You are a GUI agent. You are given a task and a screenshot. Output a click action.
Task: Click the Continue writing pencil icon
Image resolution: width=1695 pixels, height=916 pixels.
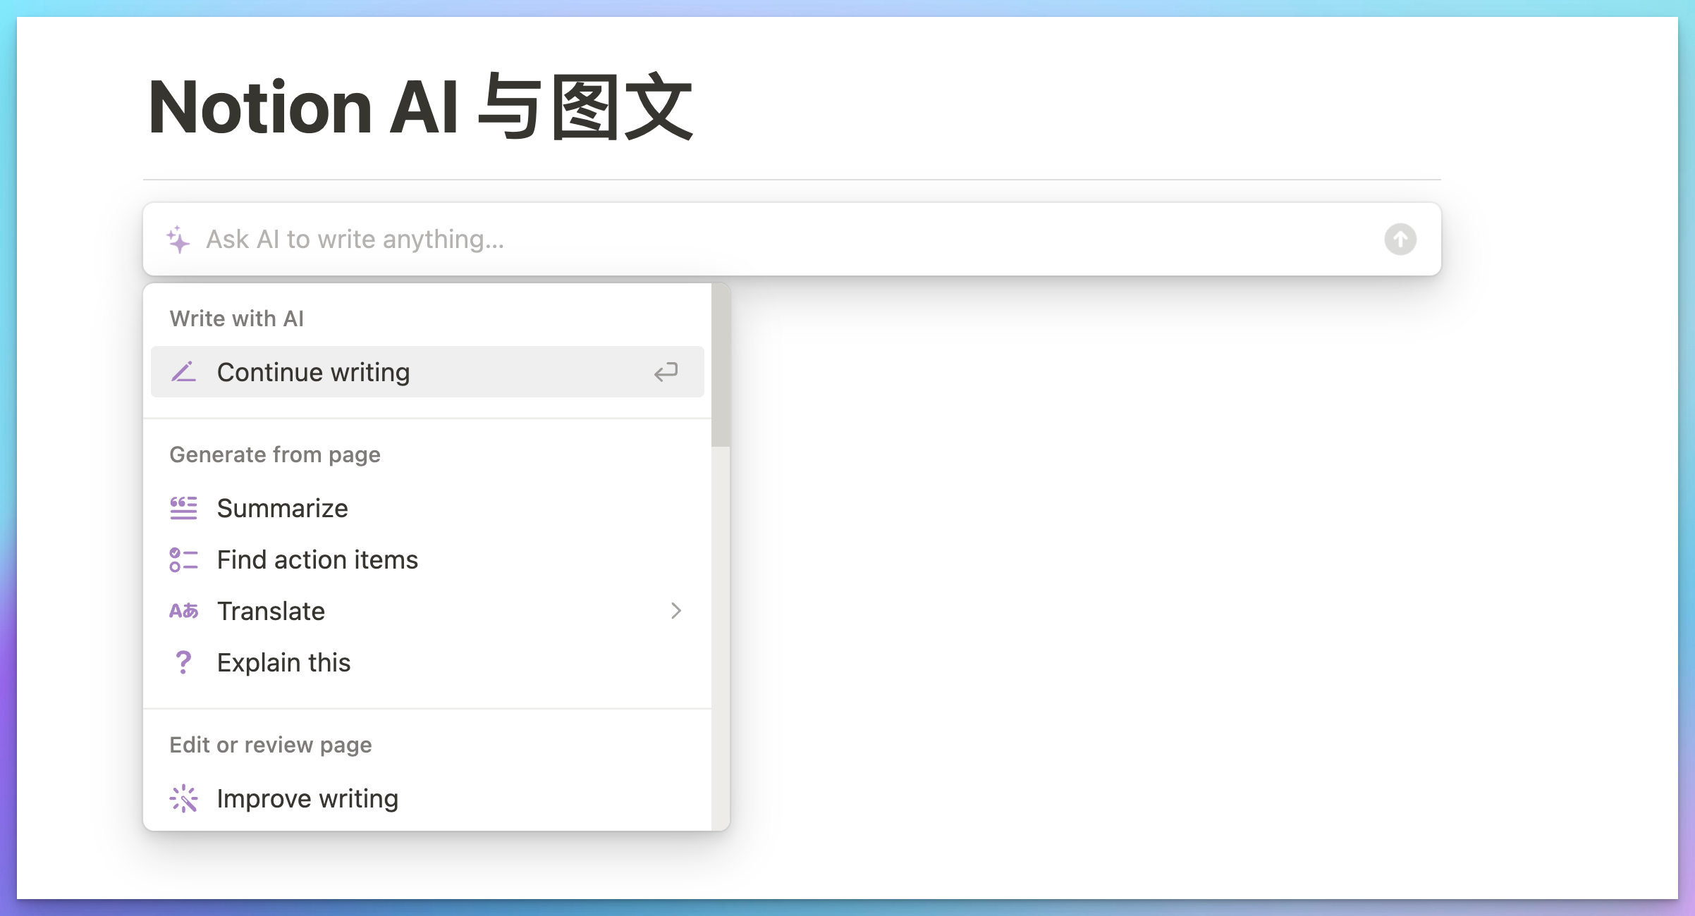click(x=183, y=372)
